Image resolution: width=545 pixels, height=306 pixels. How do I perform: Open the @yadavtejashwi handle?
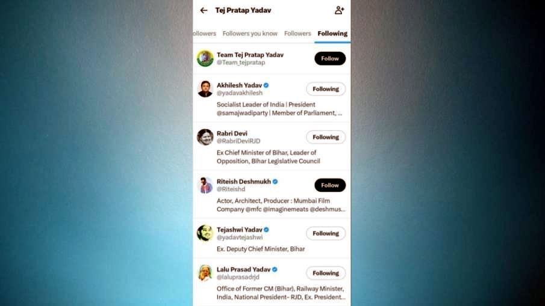(x=240, y=237)
